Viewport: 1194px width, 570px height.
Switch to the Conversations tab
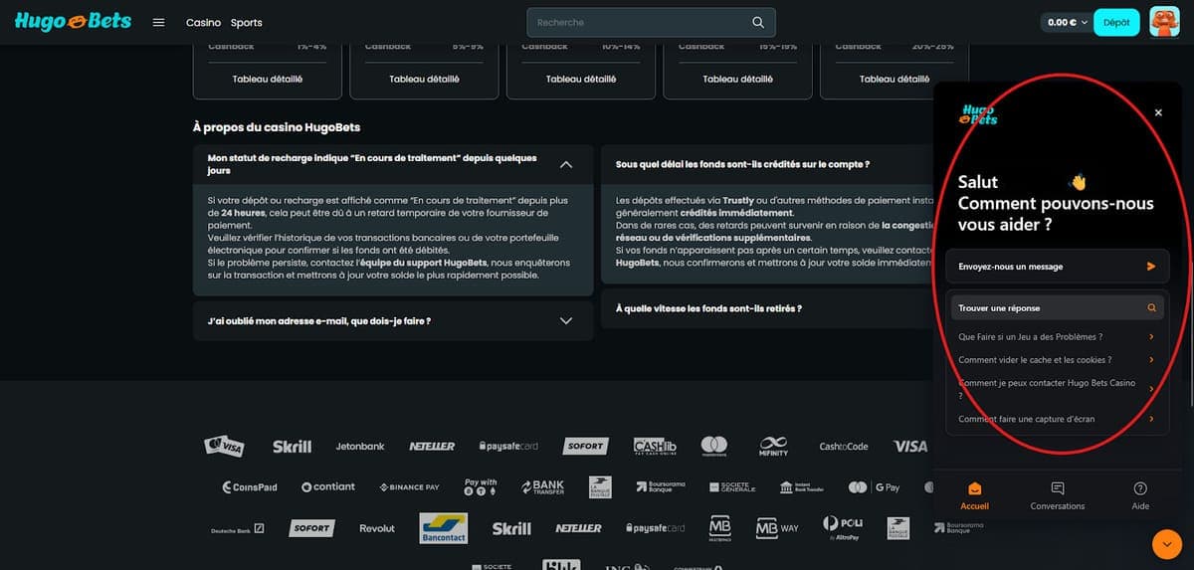[x=1057, y=495]
